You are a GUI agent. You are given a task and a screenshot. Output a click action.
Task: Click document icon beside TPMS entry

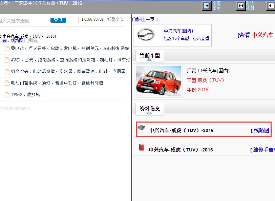pyautogui.click(x=7, y=95)
